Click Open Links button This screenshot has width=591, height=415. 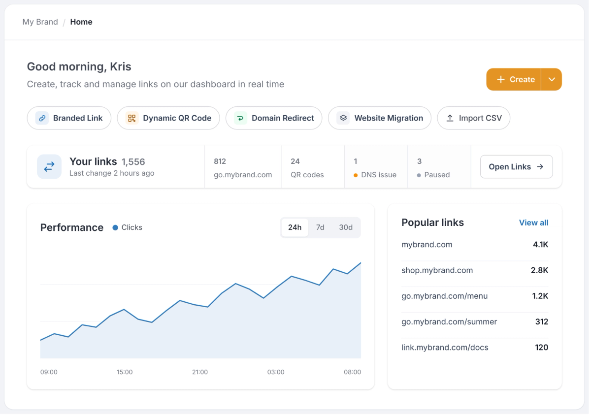coord(516,167)
